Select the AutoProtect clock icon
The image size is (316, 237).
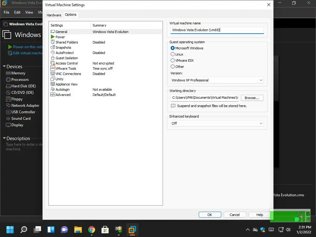[52, 52]
